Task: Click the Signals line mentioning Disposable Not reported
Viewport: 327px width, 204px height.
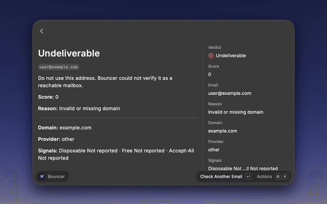Action: 116,154
